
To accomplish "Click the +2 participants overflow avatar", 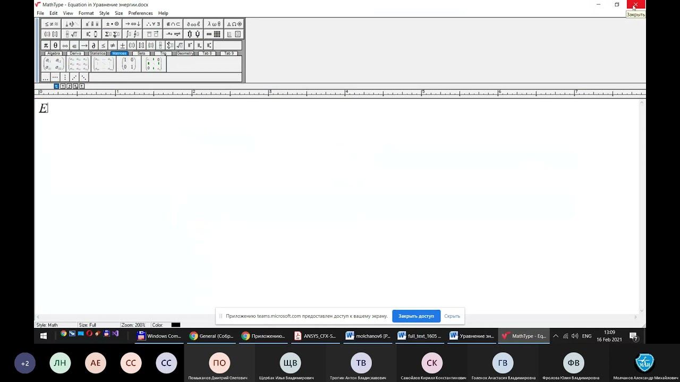I will click(x=25, y=363).
